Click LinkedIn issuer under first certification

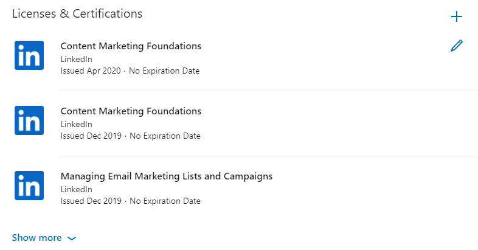pos(76,59)
